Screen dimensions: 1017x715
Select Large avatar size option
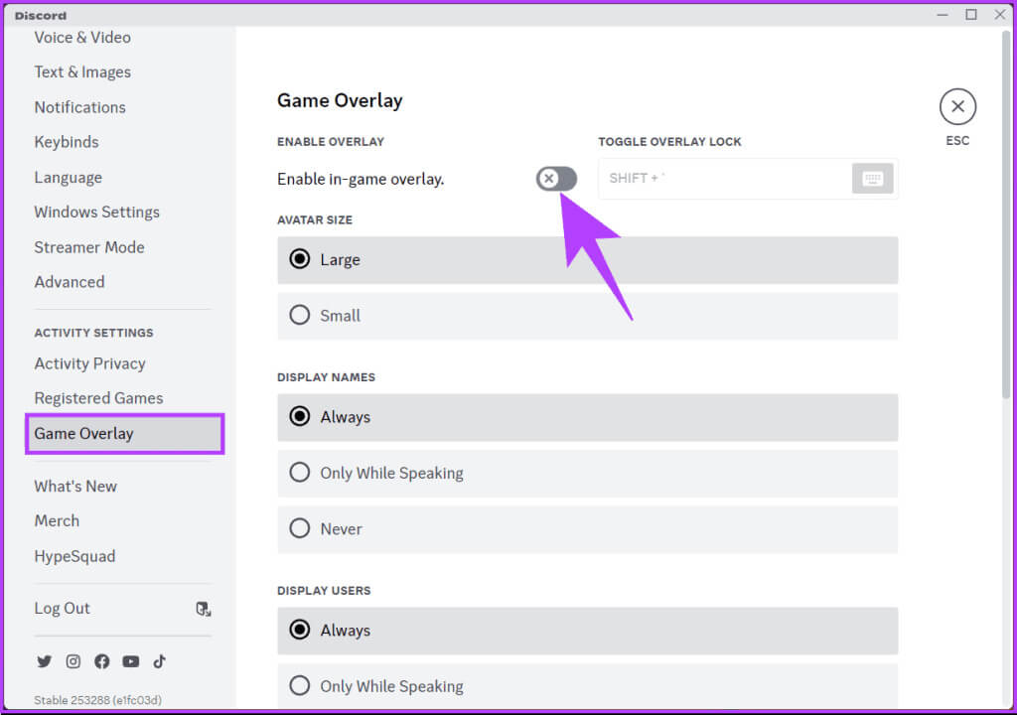(x=300, y=259)
